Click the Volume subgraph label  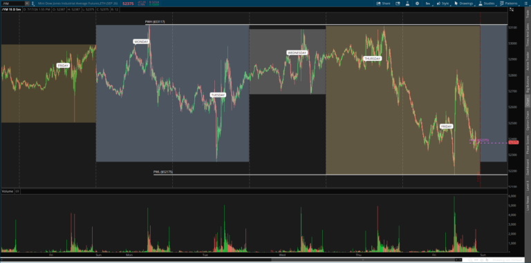(8, 191)
